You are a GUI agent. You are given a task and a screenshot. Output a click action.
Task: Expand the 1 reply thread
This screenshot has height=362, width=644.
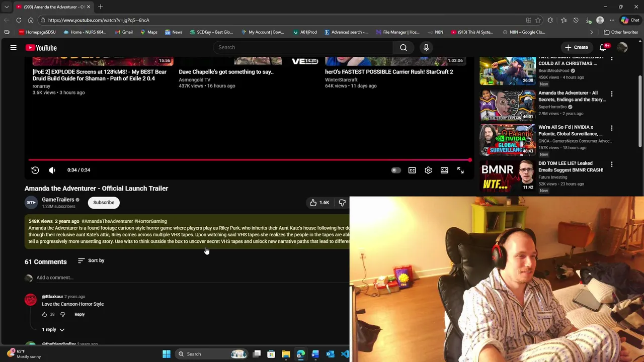click(x=53, y=330)
